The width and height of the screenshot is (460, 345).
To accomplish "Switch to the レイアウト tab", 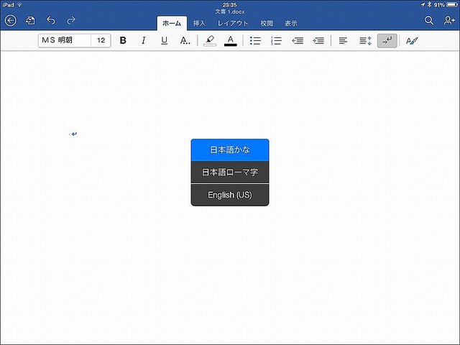I will [233, 24].
